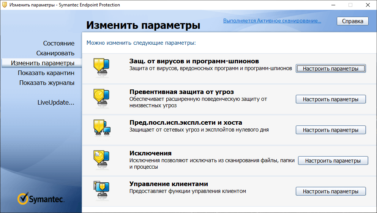Click the large Изменить параметры page title
Screen dimensions: 377x213
tap(143, 25)
